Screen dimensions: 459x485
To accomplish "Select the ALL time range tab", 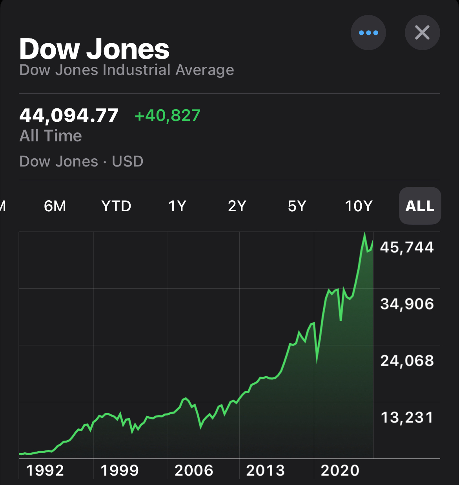I will [x=420, y=206].
